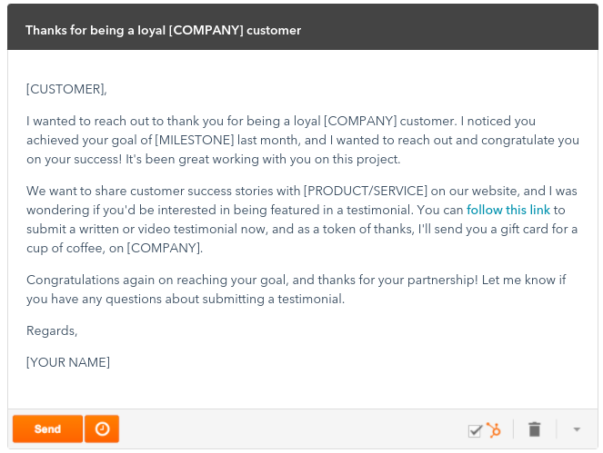Click the [YOUR NAME] signature placeholder
Image resolution: width=603 pixels, height=453 pixels.
(x=68, y=362)
